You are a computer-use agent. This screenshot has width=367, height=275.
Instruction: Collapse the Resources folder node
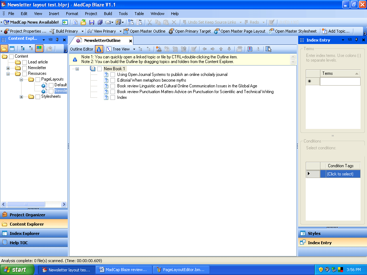[x=8, y=74]
